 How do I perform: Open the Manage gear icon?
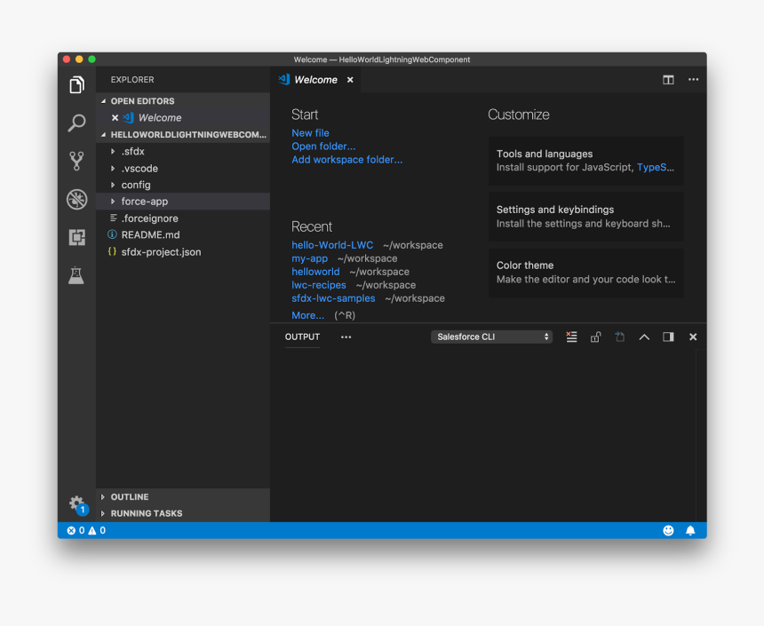(x=76, y=503)
